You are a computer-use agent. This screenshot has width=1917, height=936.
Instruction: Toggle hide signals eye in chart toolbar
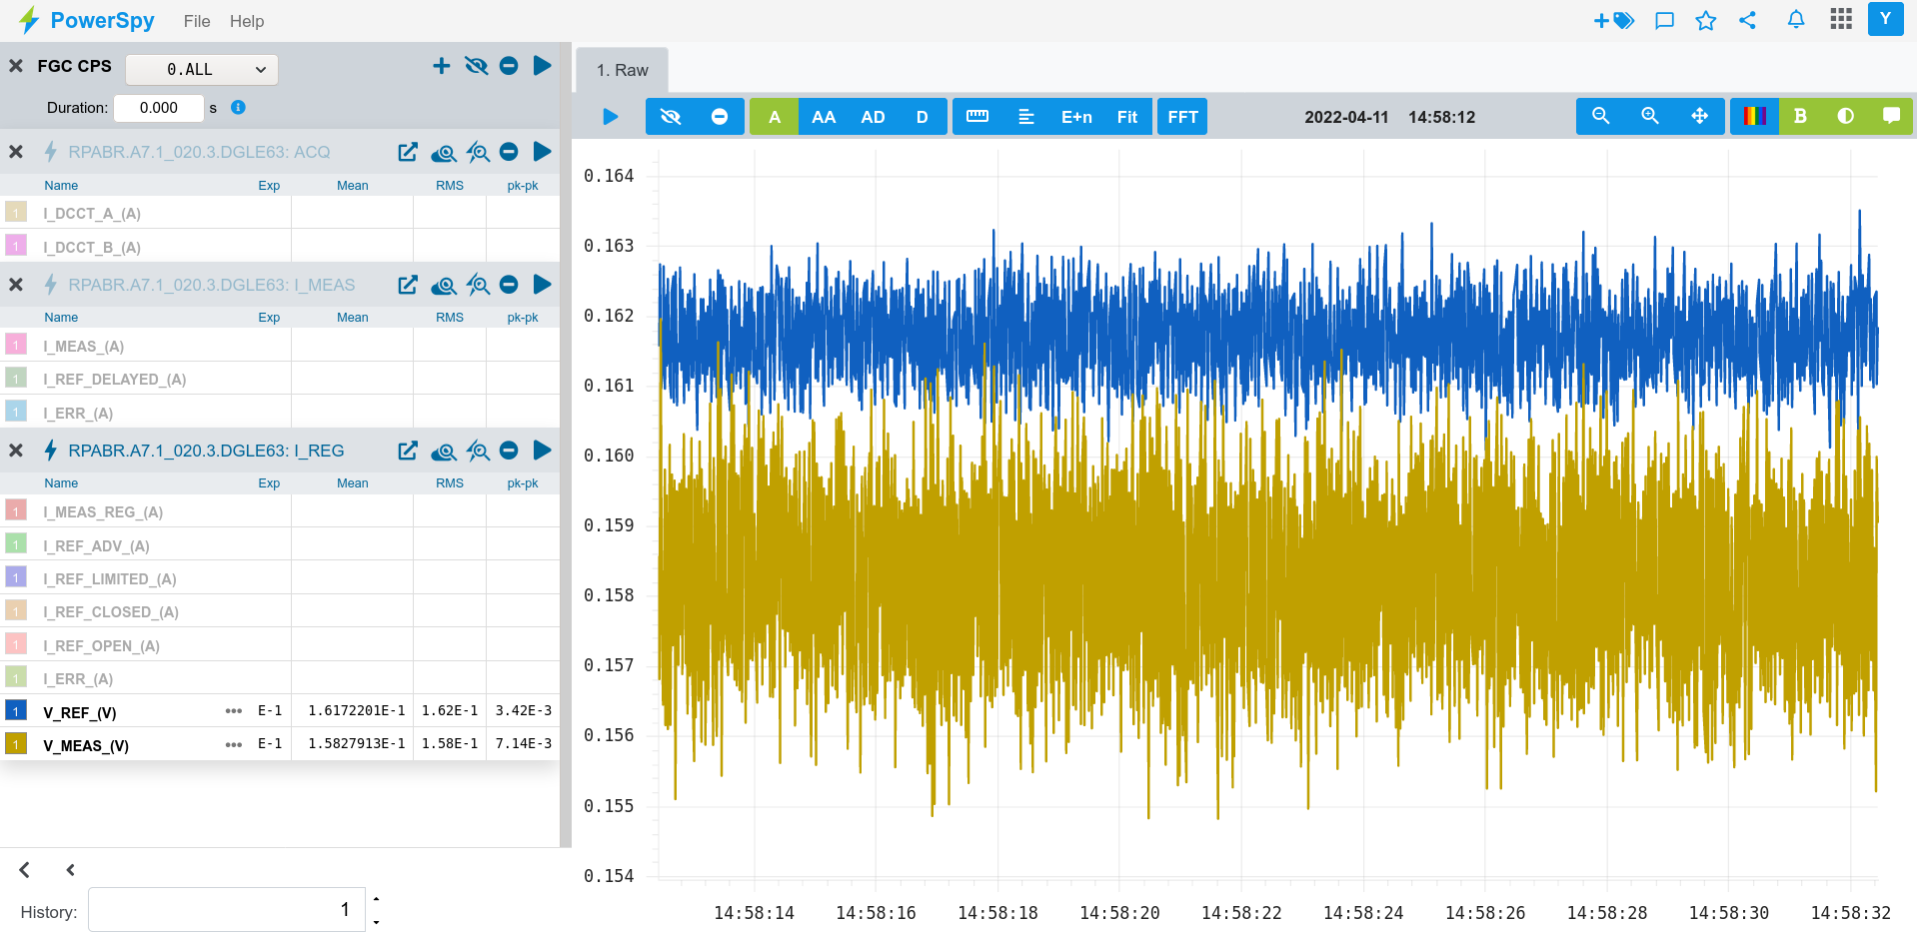tap(671, 117)
